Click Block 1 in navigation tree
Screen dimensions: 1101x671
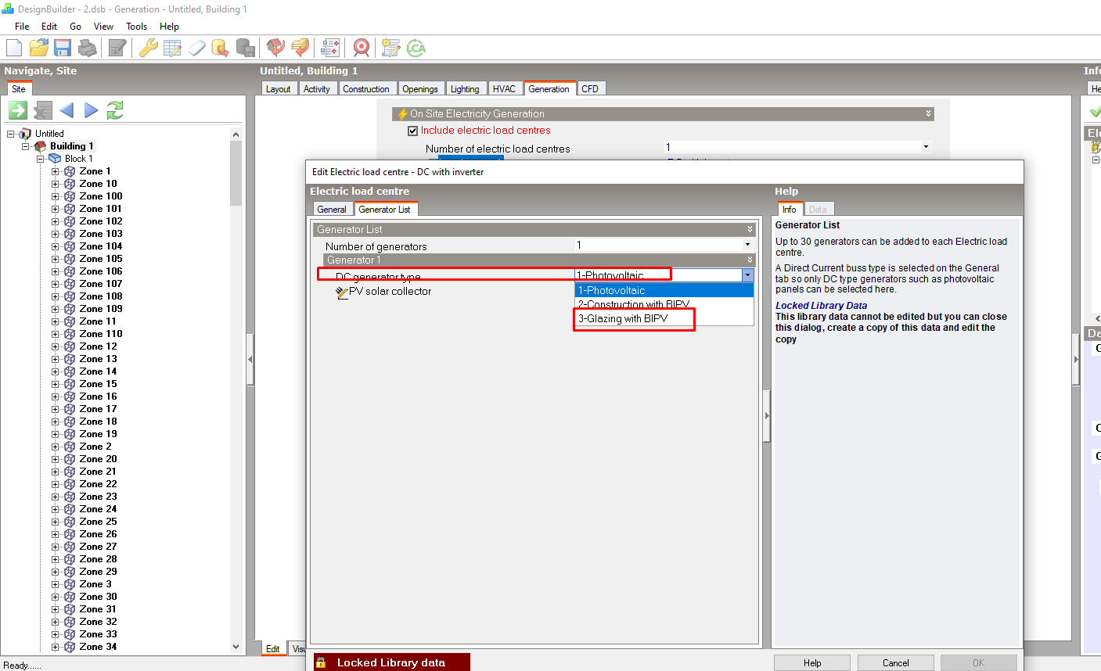(x=78, y=159)
